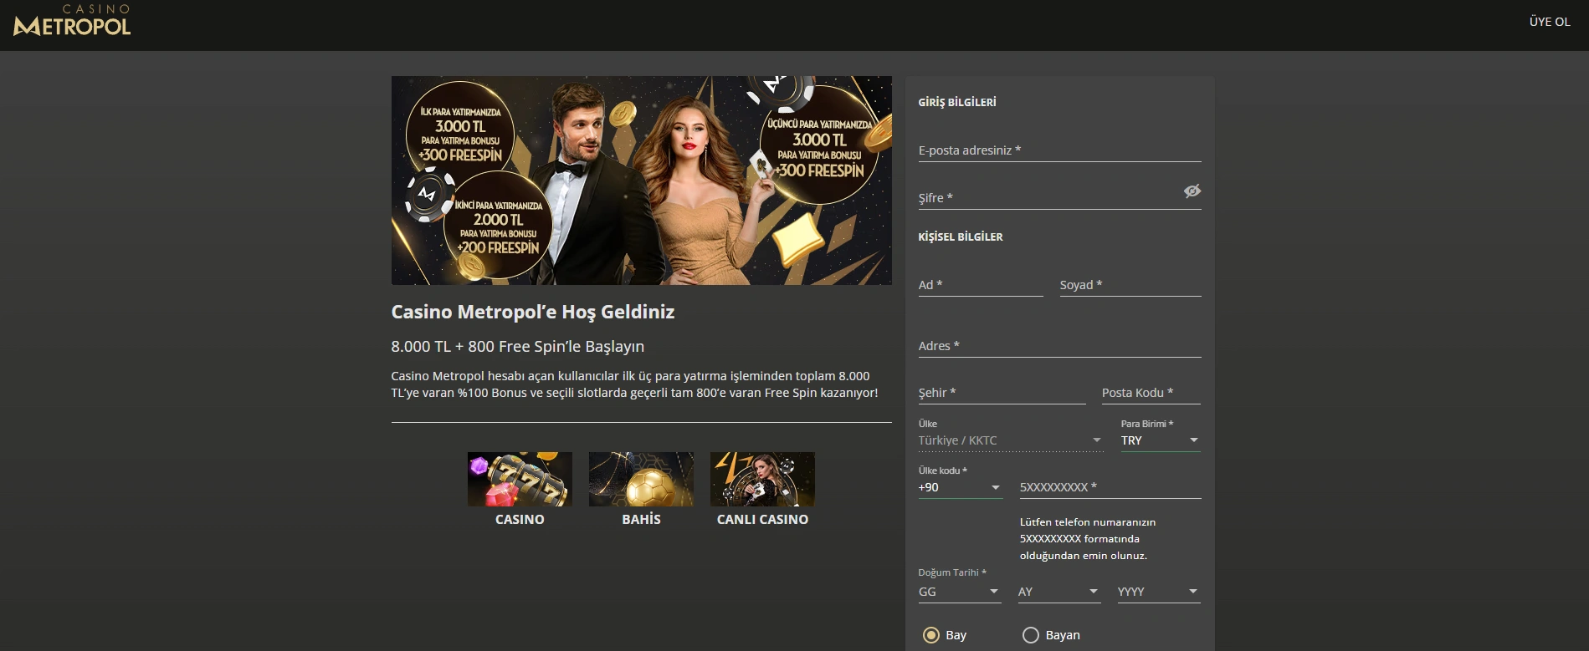The image size is (1589, 651).
Task: Open ÜYE OL link in header
Action: 1550,22
